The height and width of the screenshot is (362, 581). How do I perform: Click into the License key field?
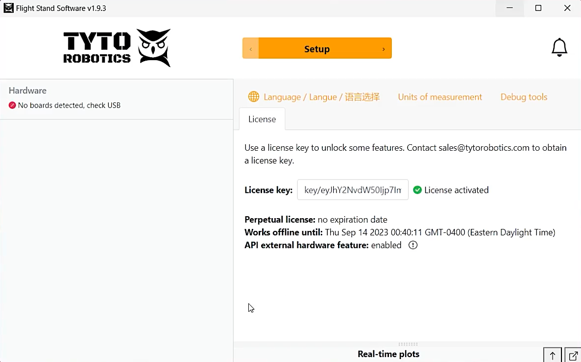coord(353,190)
